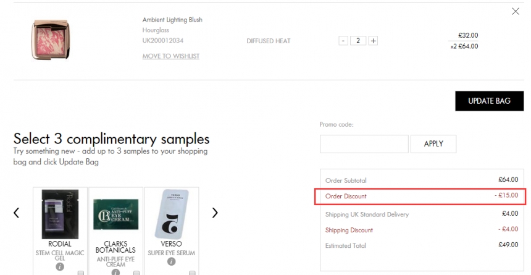Click the Verso serum sample image
531x275 pixels.
point(171,214)
